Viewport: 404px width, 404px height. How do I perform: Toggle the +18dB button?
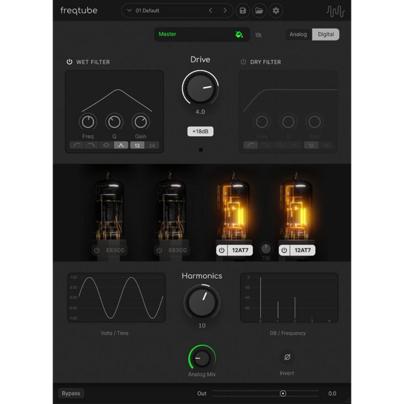coord(200,132)
